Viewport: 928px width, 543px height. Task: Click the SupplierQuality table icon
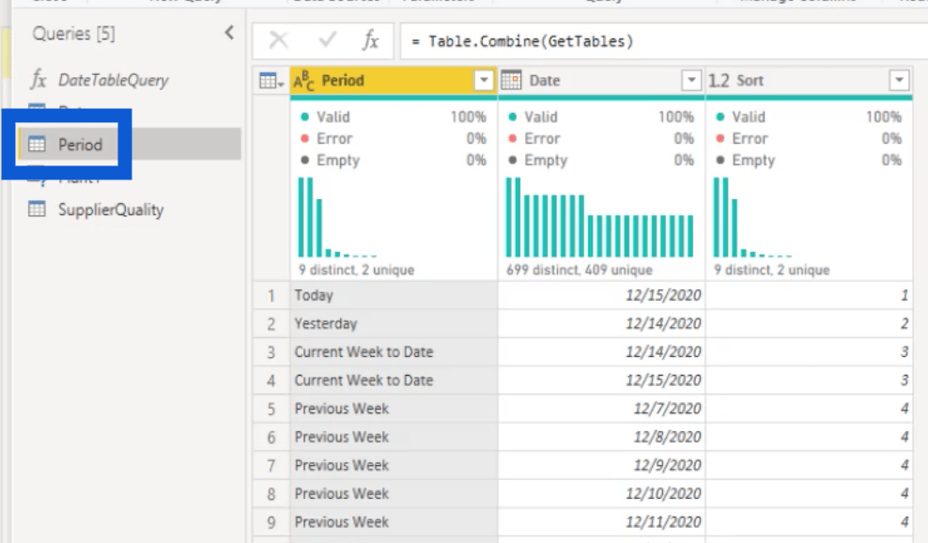37,209
